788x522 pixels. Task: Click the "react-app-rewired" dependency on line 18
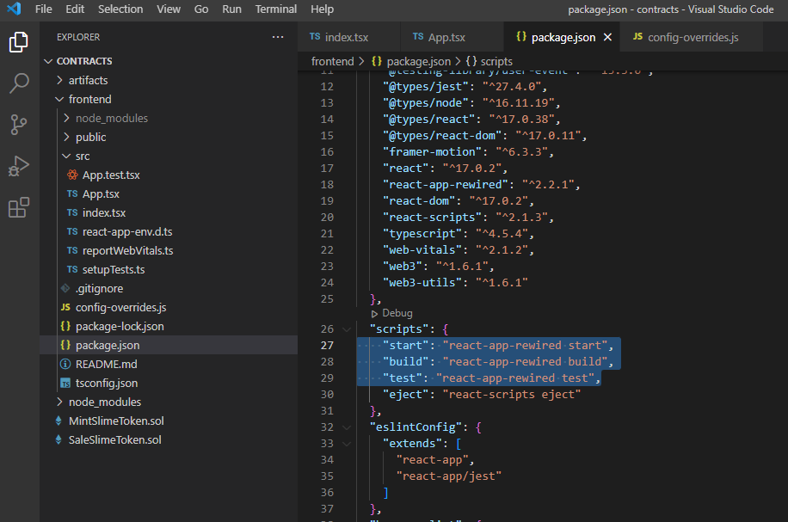click(x=482, y=185)
